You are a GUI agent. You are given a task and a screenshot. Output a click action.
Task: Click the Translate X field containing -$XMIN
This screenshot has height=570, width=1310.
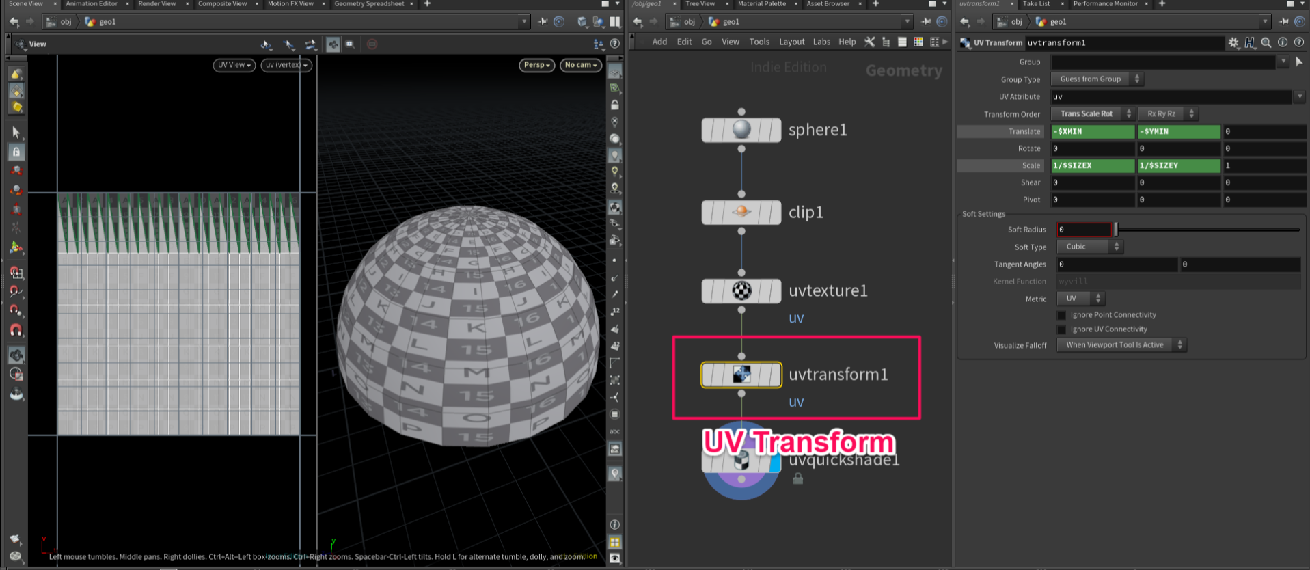coord(1092,131)
